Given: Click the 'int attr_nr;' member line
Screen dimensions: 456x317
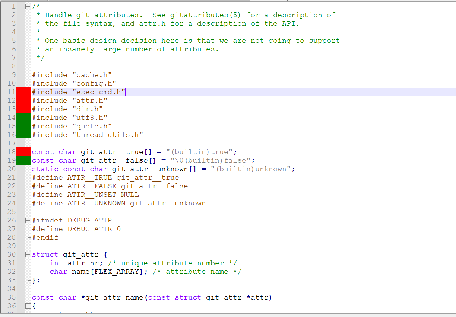Looking at the screenshot, I should pyautogui.click(x=143, y=263).
